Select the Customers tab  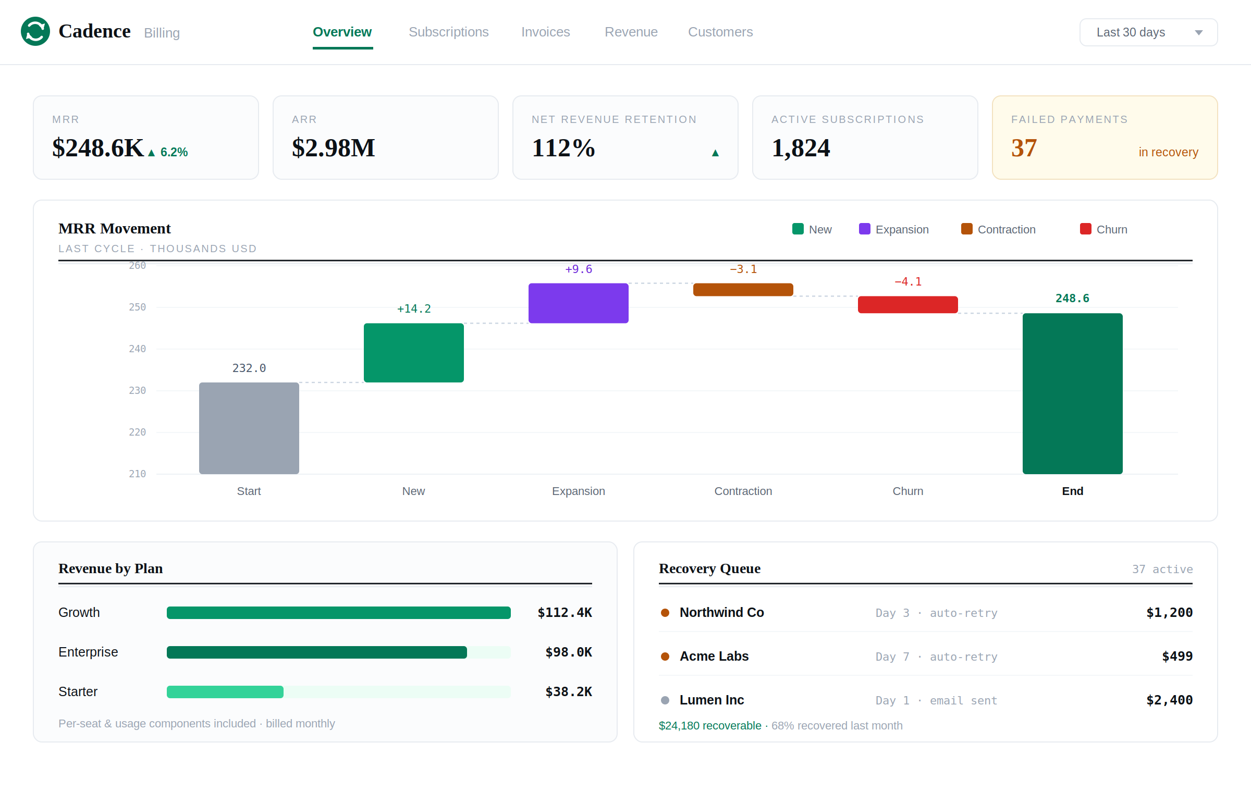coord(720,32)
